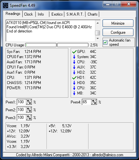Toggle the Automatic fan speed checkbox
Image resolution: width=139 pixels, height=160 pixels.
(105, 42)
